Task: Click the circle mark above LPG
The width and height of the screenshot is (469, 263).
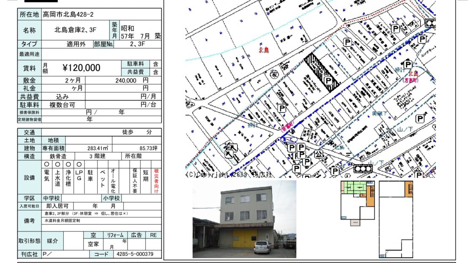Action: (79, 164)
